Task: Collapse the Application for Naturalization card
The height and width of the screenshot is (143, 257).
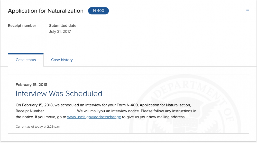Action: [x=247, y=10]
